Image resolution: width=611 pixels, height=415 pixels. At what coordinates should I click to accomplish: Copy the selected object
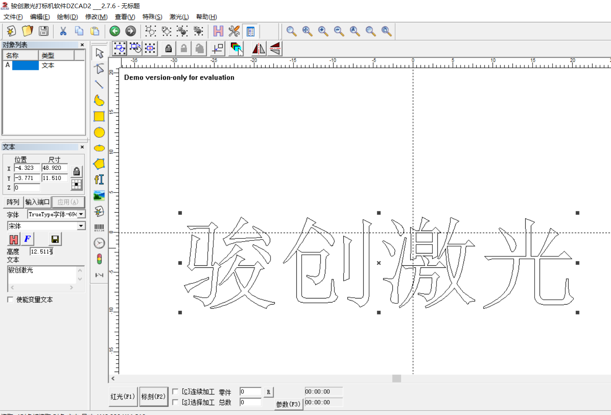pos(79,31)
